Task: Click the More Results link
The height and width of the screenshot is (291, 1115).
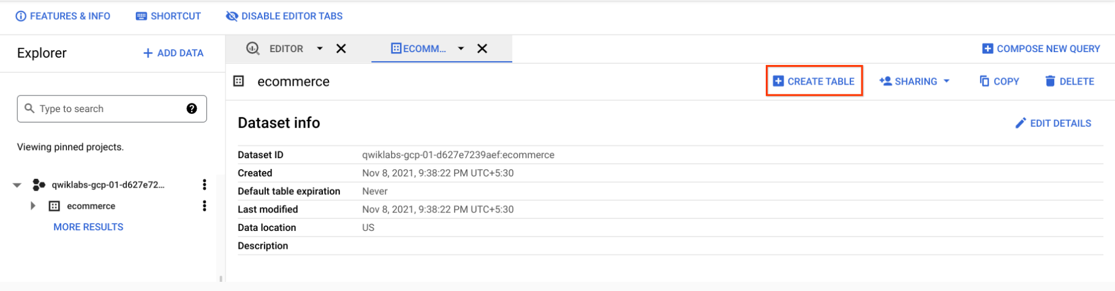Action: [x=88, y=227]
